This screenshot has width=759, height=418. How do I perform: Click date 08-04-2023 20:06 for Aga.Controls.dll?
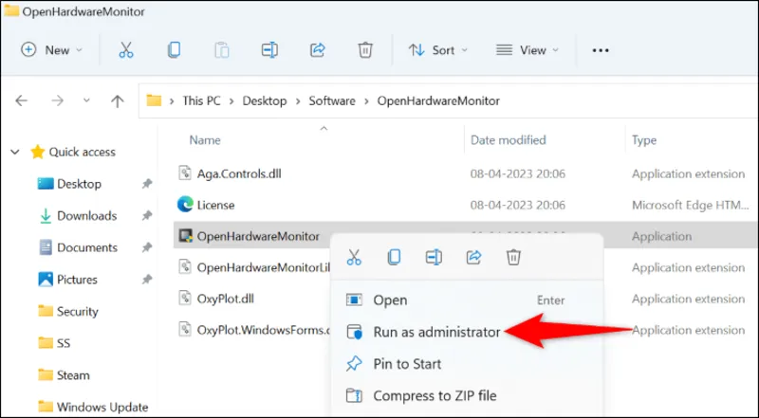pyautogui.click(x=517, y=173)
